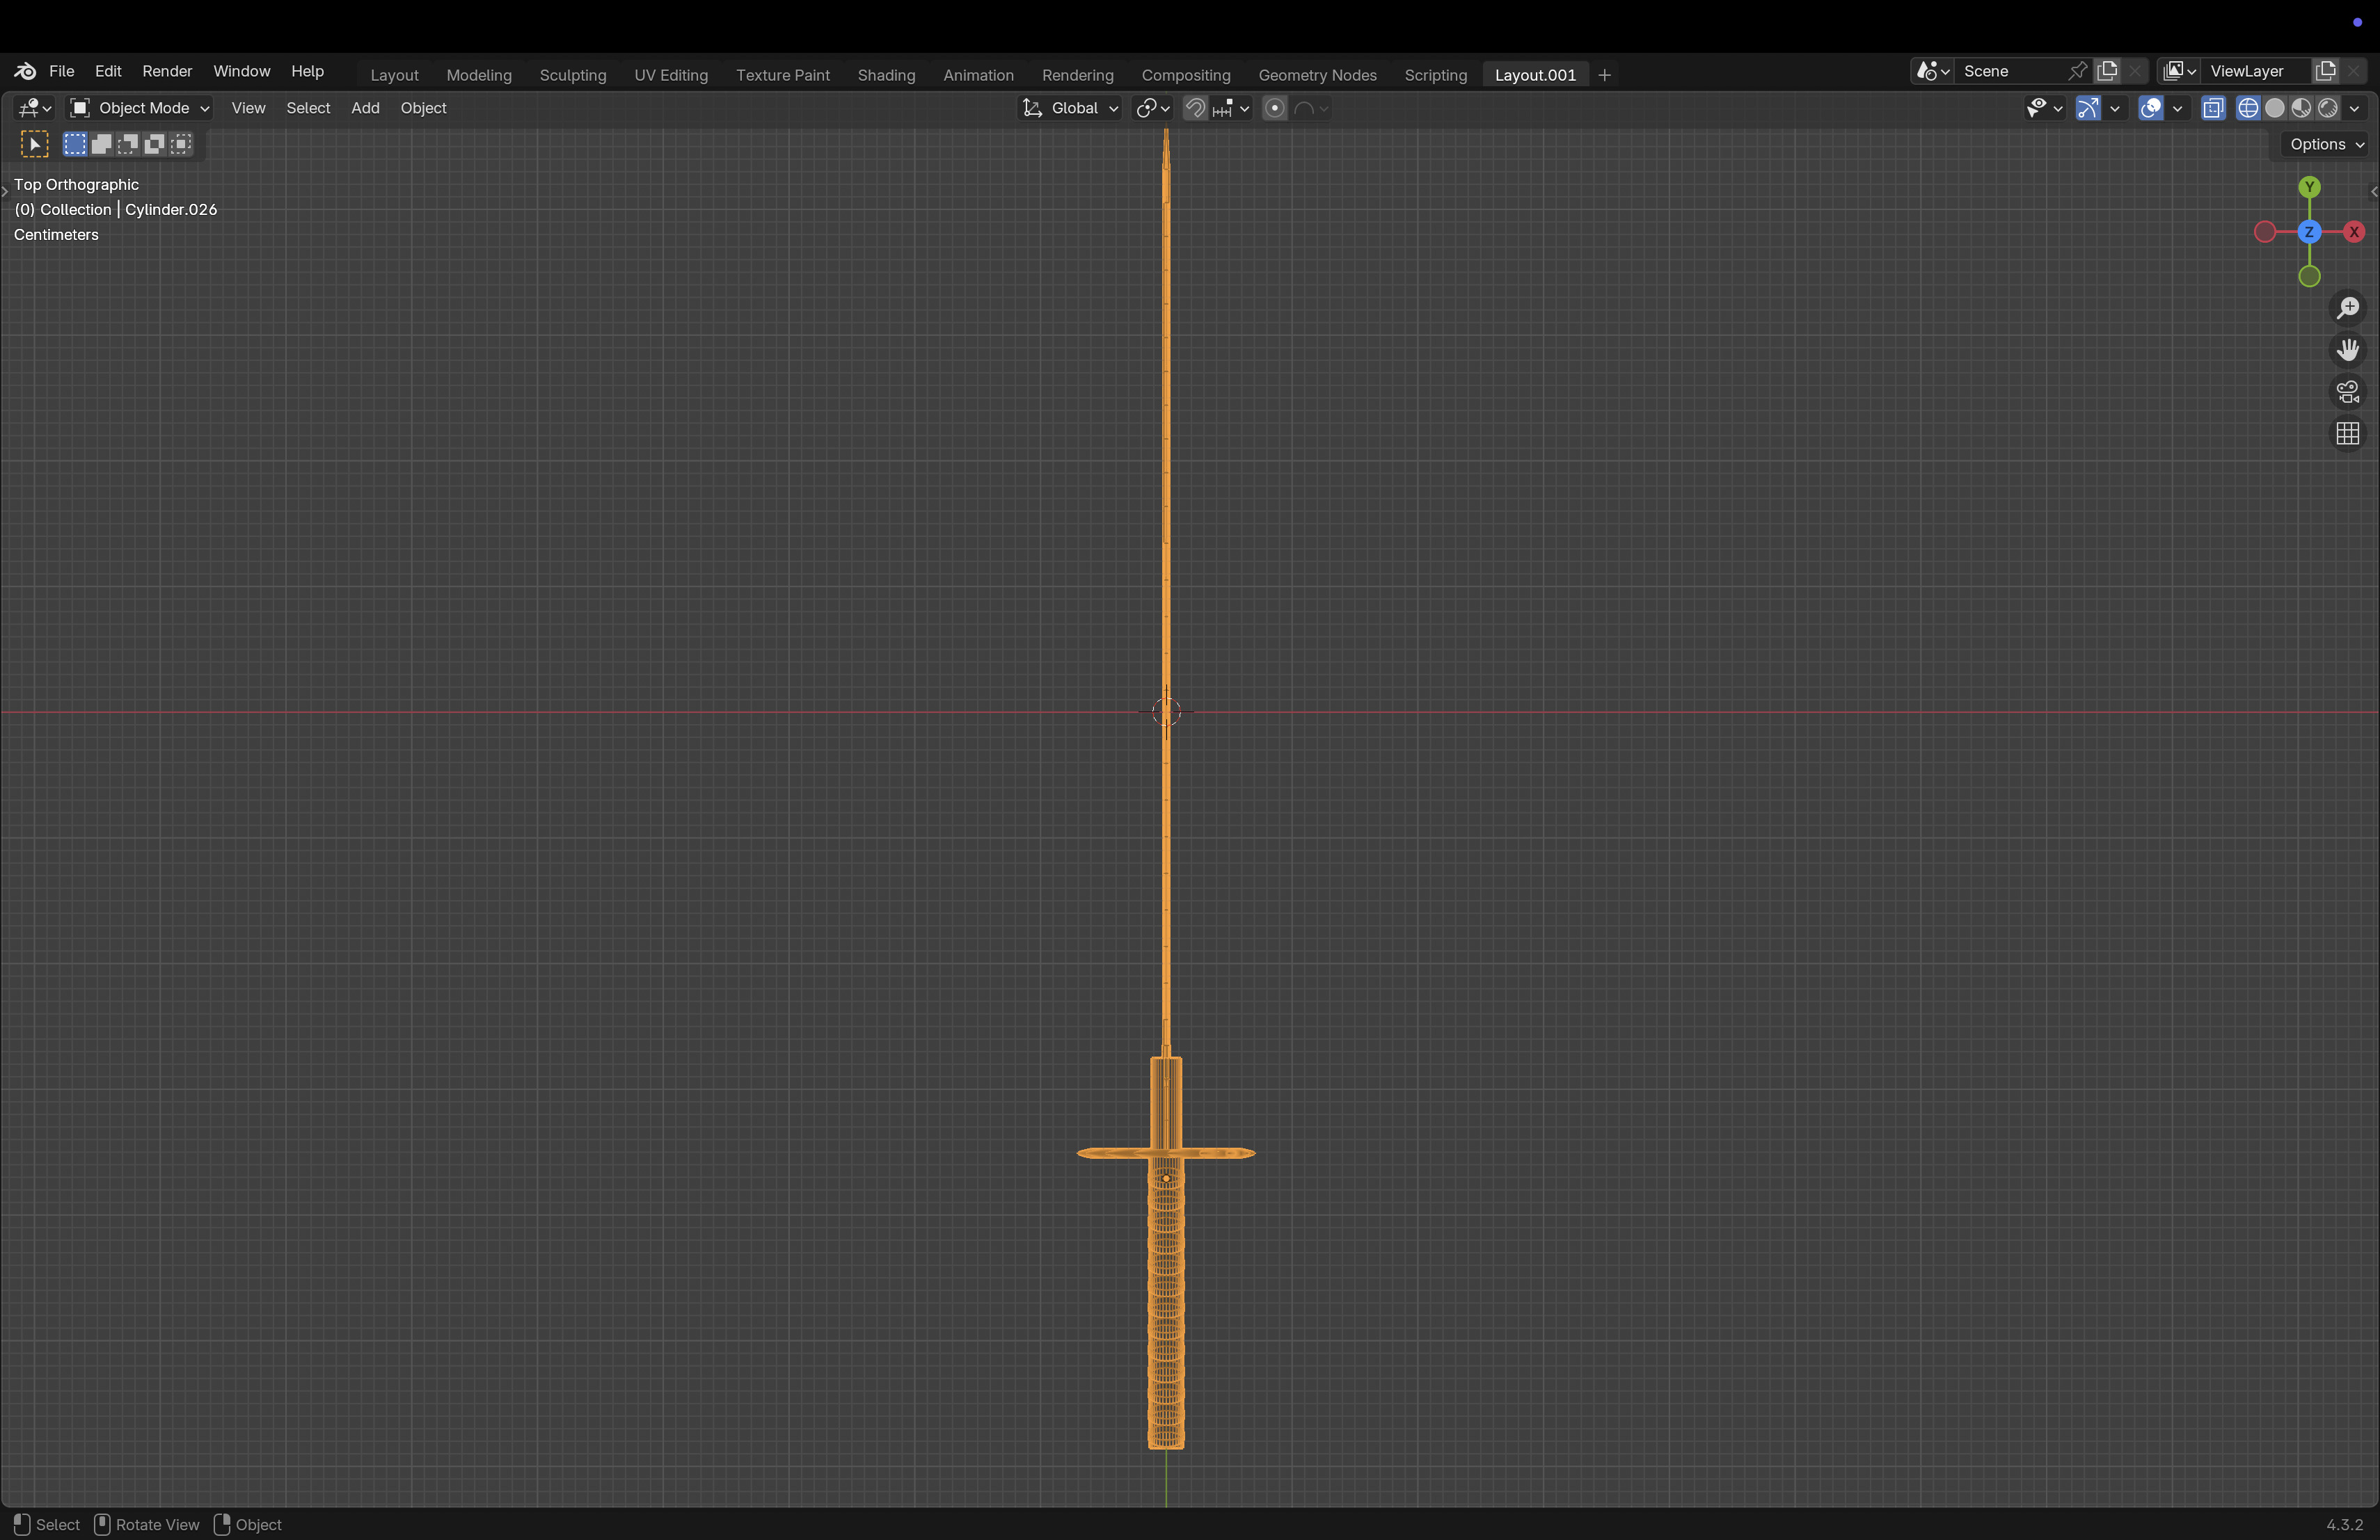Open the viewport View menu
Image resolution: width=2380 pixels, height=1540 pixels.
click(248, 108)
